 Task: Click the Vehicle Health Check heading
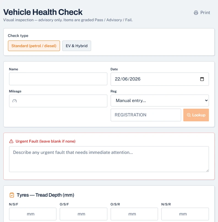(43, 12)
